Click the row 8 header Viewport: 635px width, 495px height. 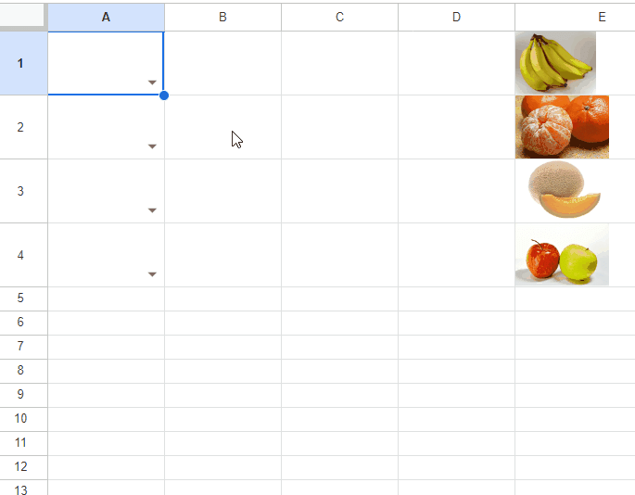click(x=20, y=371)
